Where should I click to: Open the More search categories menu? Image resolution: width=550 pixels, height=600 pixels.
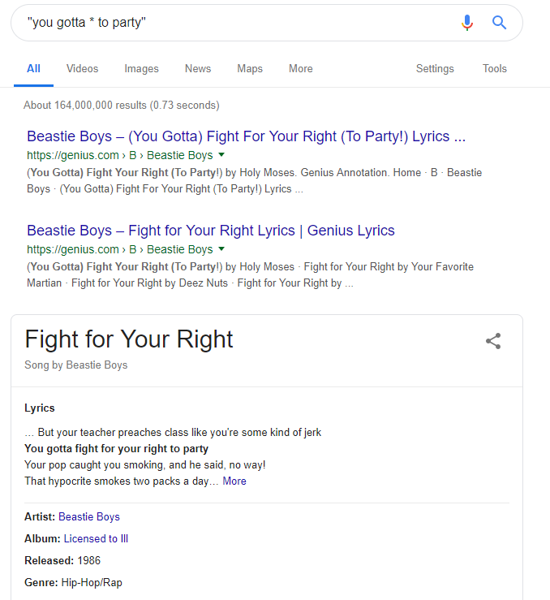coord(300,68)
